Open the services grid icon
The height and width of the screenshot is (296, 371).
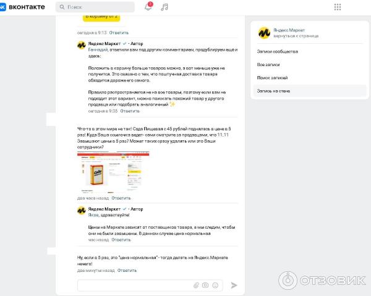[x=338, y=7]
